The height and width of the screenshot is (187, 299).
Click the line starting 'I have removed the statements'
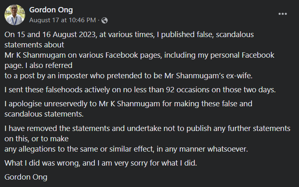[147, 129]
